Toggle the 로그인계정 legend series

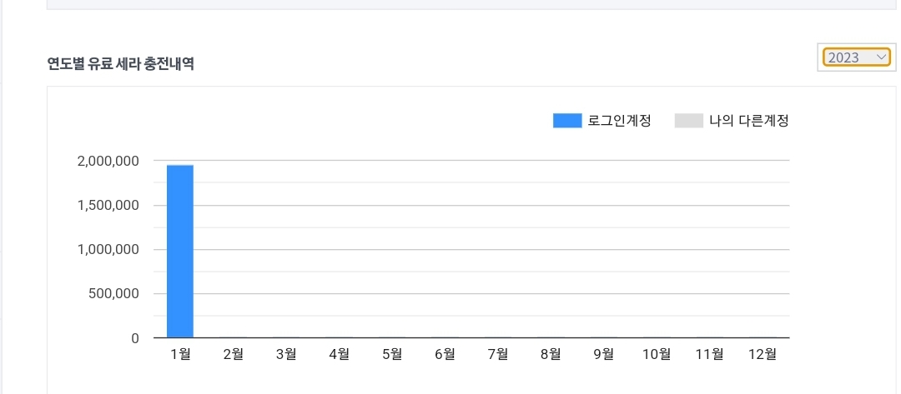[x=602, y=121]
